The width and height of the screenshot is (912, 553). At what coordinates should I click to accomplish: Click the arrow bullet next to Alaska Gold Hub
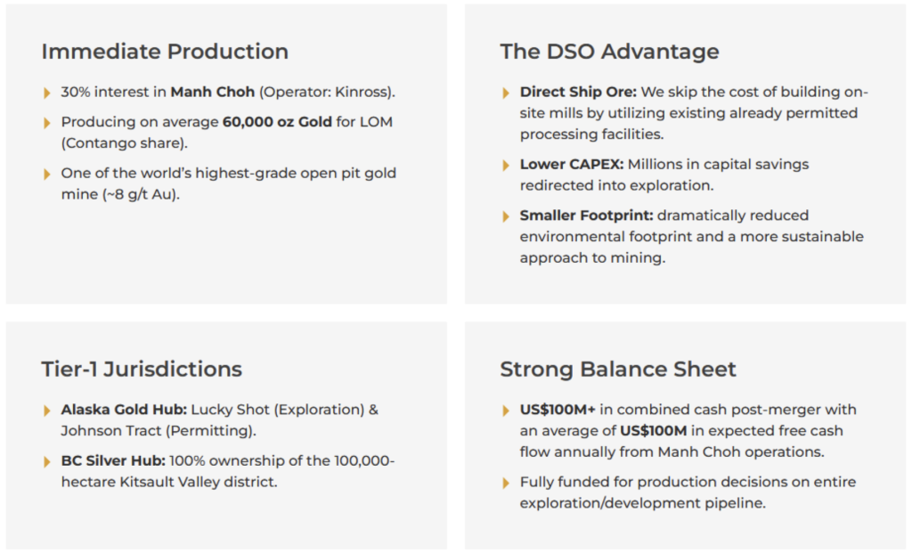point(47,411)
